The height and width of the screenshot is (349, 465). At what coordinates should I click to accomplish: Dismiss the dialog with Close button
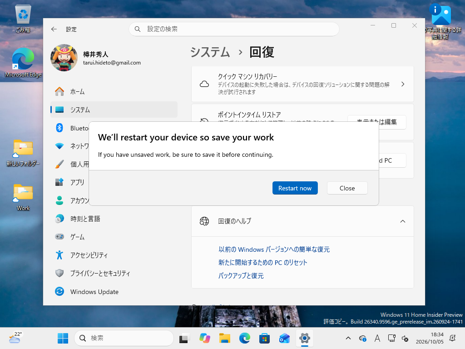coord(347,188)
